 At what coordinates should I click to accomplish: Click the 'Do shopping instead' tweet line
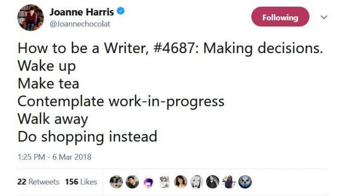click(x=88, y=137)
